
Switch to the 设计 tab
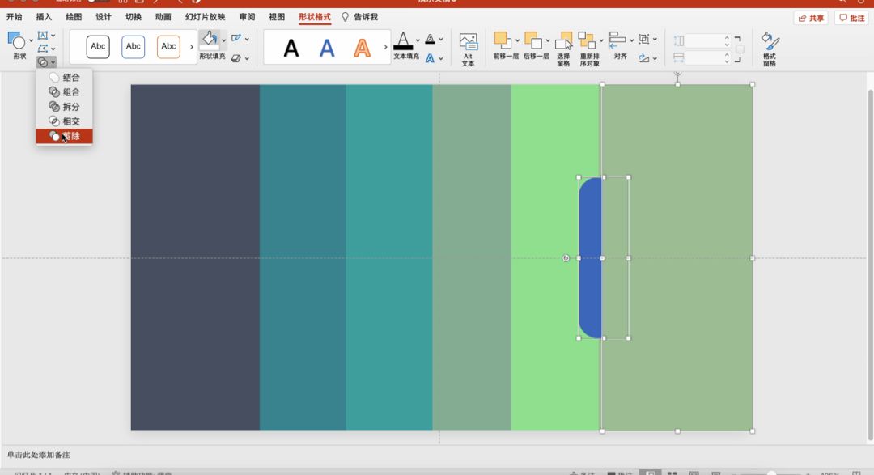[104, 17]
